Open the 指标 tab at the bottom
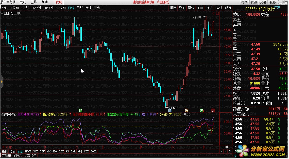 coord(5,151)
